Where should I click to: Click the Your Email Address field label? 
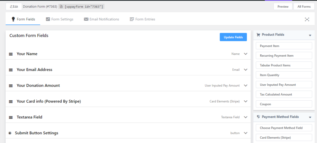(34, 69)
